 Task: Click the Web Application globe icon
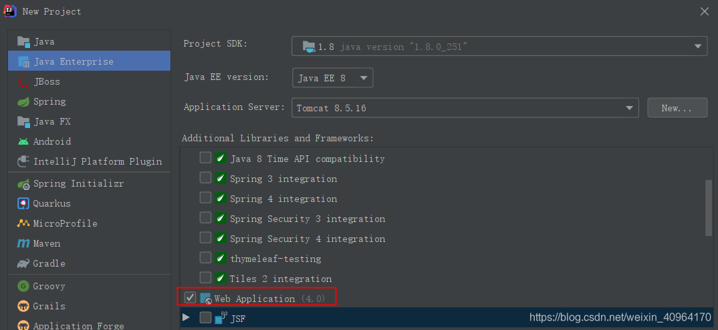(206, 299)
